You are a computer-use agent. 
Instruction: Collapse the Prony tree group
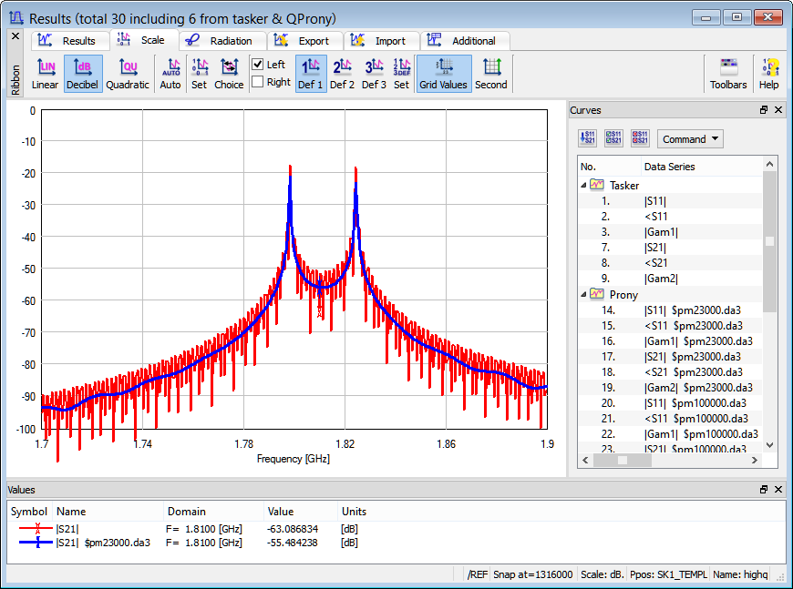[584, 295]
